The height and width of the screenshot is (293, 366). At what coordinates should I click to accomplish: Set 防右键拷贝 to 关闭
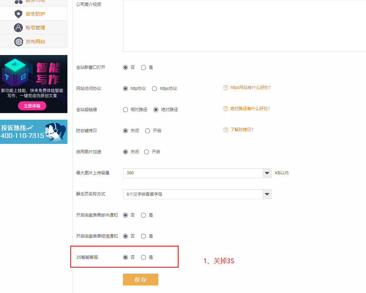tap(125, 131)
